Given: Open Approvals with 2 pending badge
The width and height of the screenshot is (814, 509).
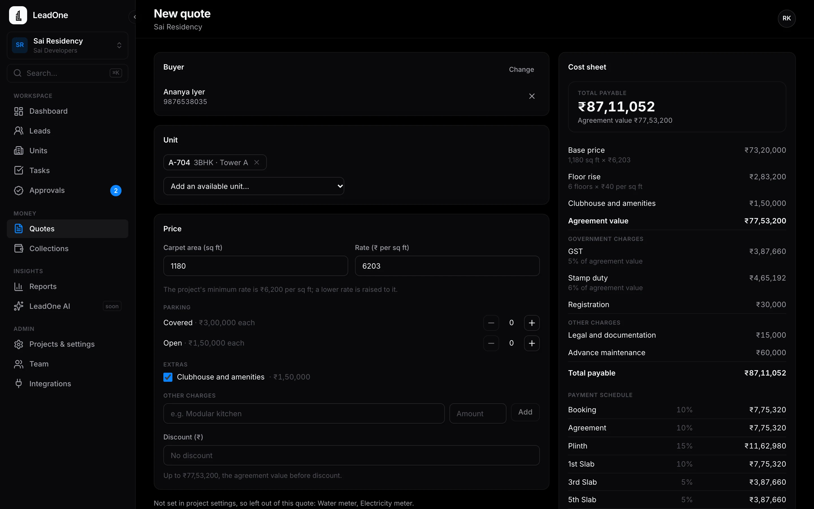Looking at the screenshot, I should point(67,190).
